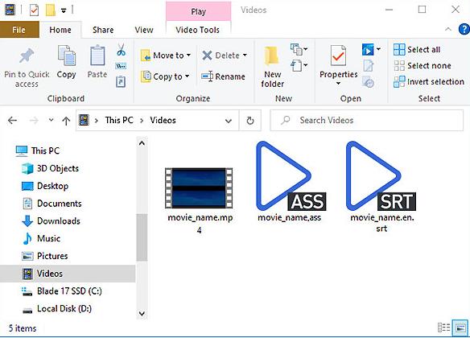Switch to the View tab
The height and width of the screenshot is (338, 470).
point(144,30)
